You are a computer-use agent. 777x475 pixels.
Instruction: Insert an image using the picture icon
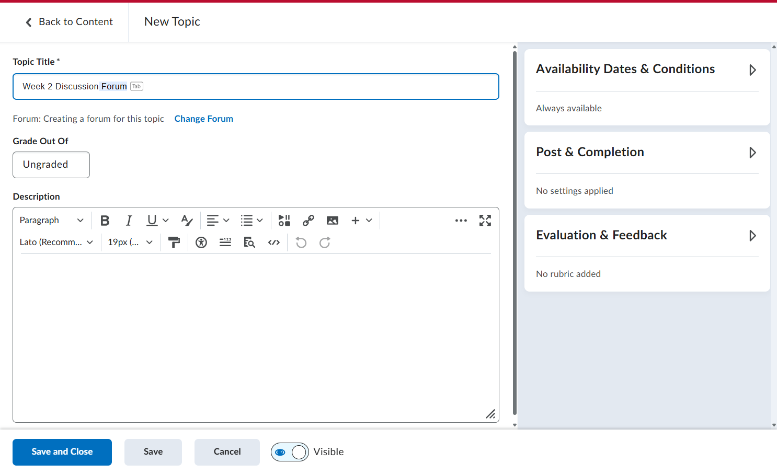click(x=333, y=221)
